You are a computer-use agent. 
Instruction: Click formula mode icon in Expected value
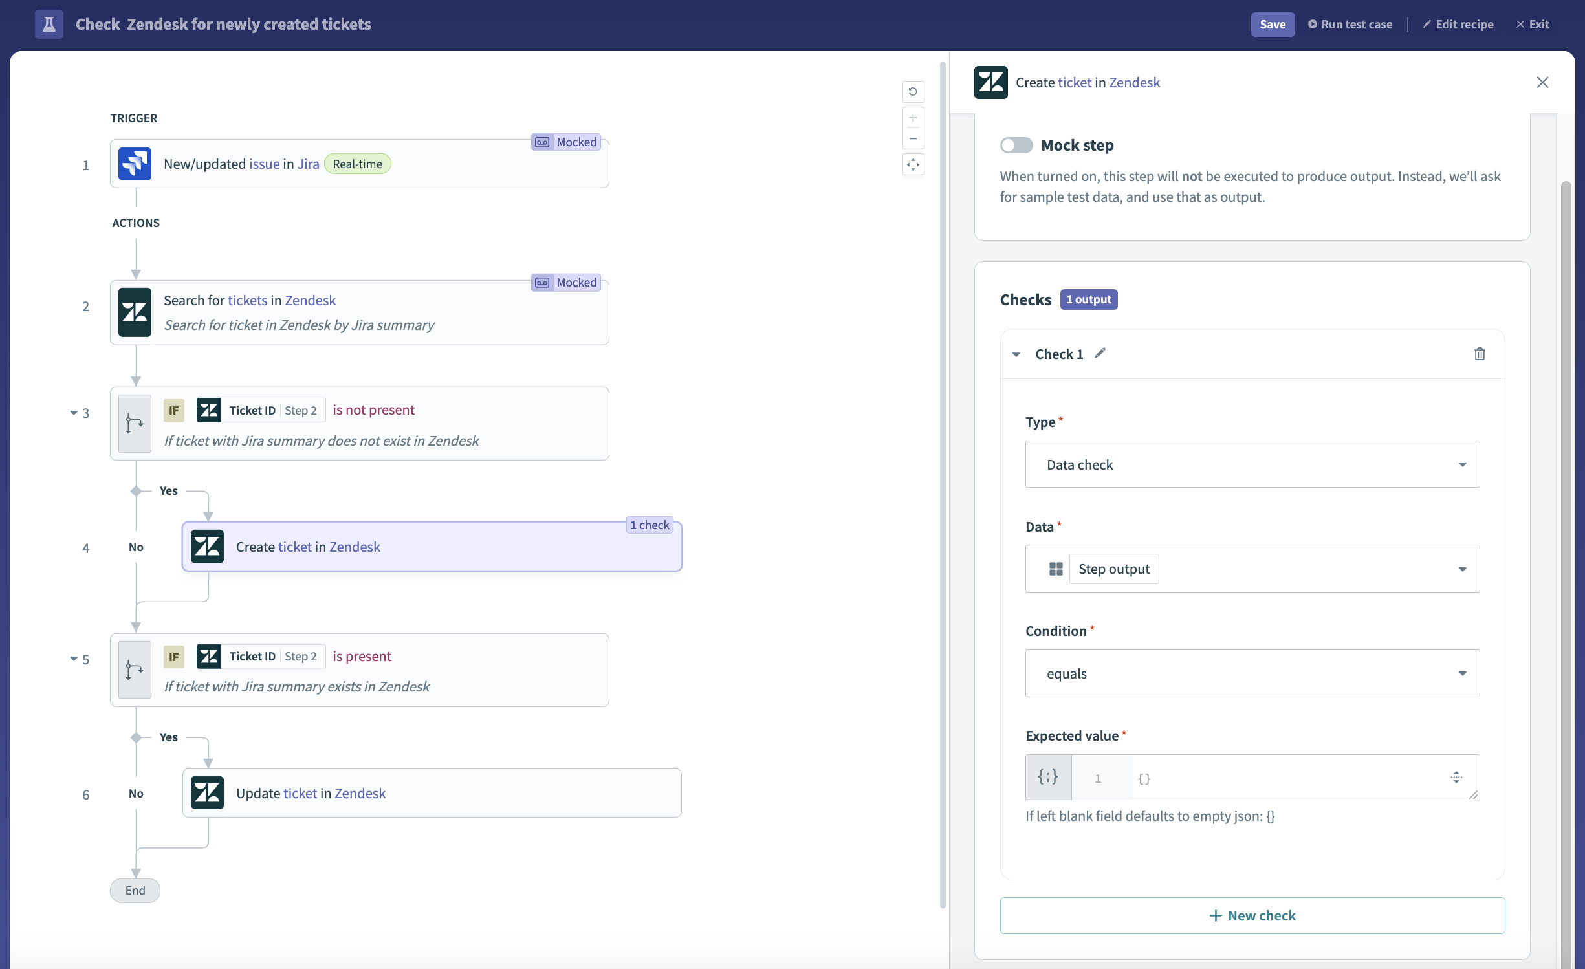(1048, 778)
